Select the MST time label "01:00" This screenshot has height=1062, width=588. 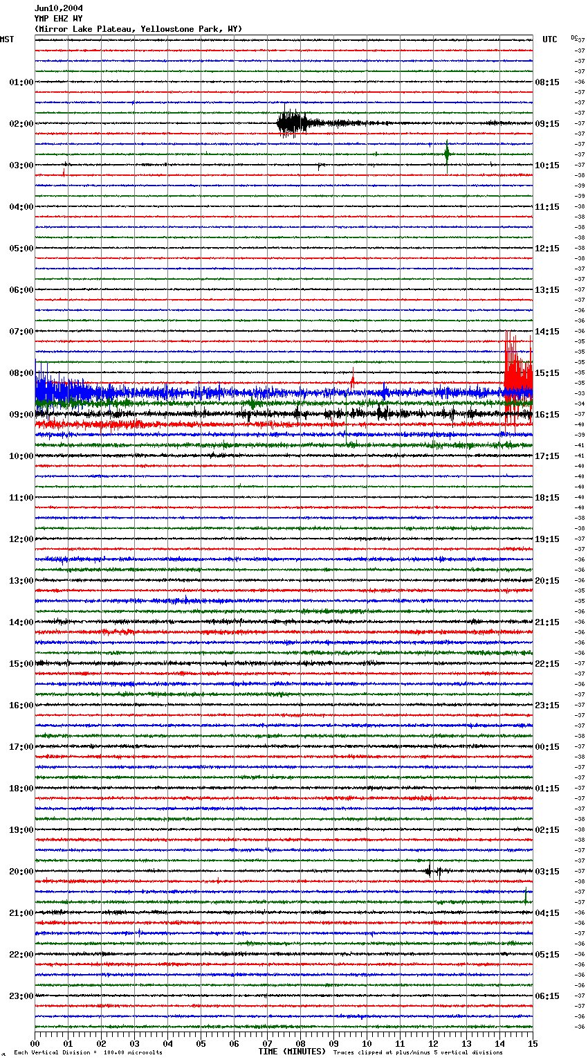21,82
